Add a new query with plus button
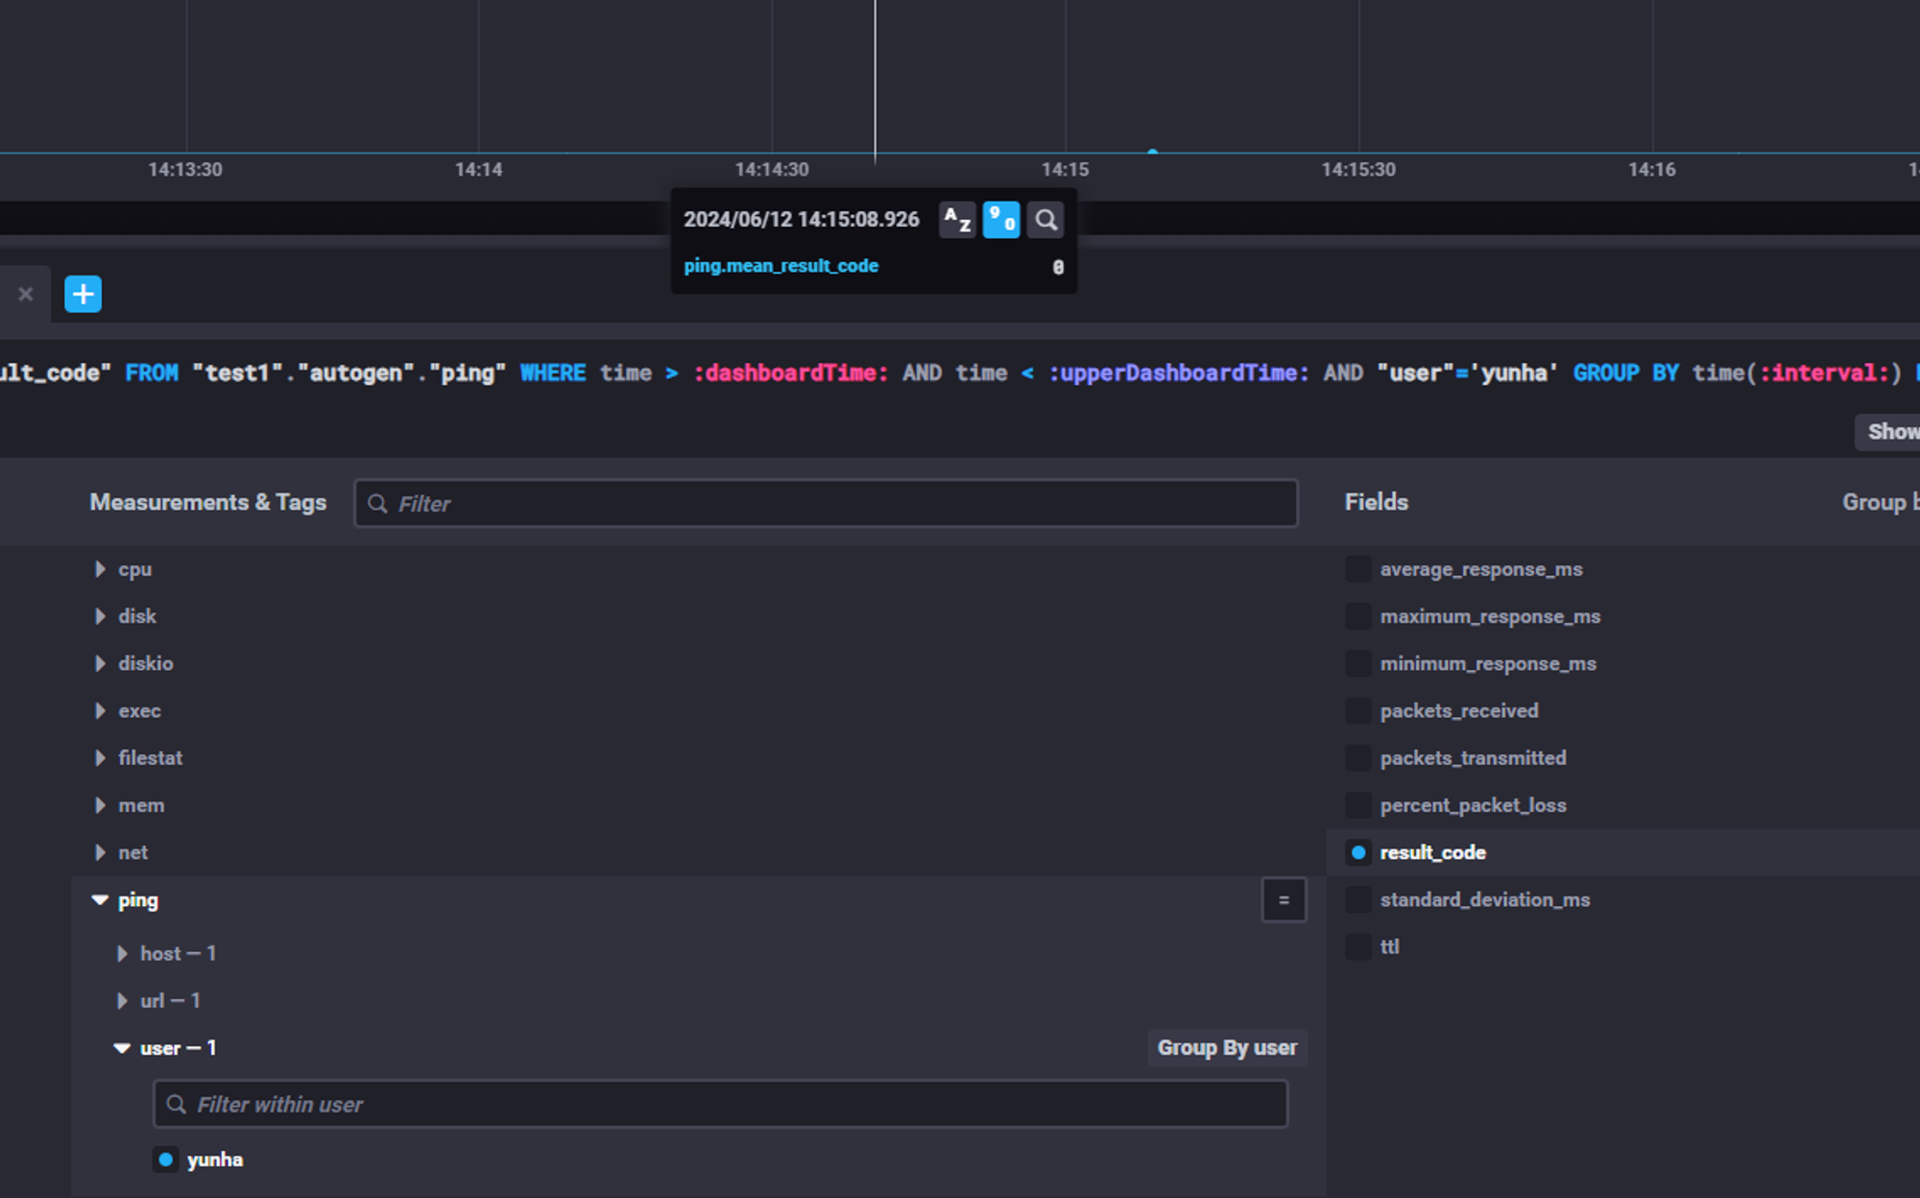 coord(84,294)
